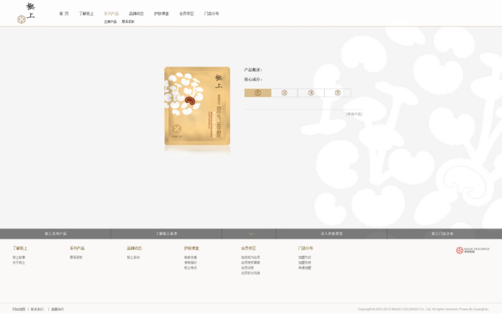Choose the second submenu entry under 系列产品
The image size is (502, 316).
(128, 21)
